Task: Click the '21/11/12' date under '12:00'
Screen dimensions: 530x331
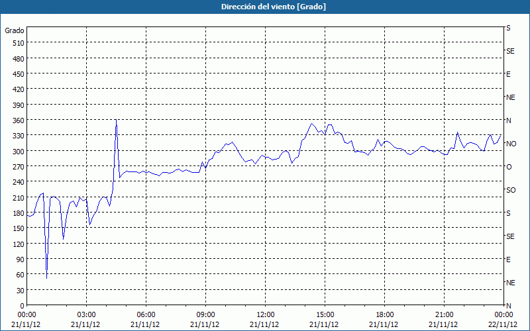Action: coord(264,324)
